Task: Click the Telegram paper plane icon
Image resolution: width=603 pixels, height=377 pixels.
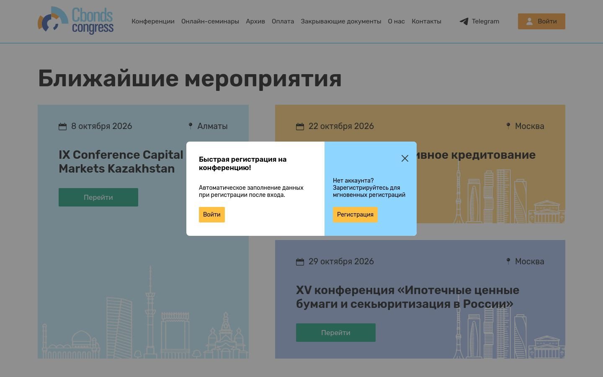Action: [464, 21]
